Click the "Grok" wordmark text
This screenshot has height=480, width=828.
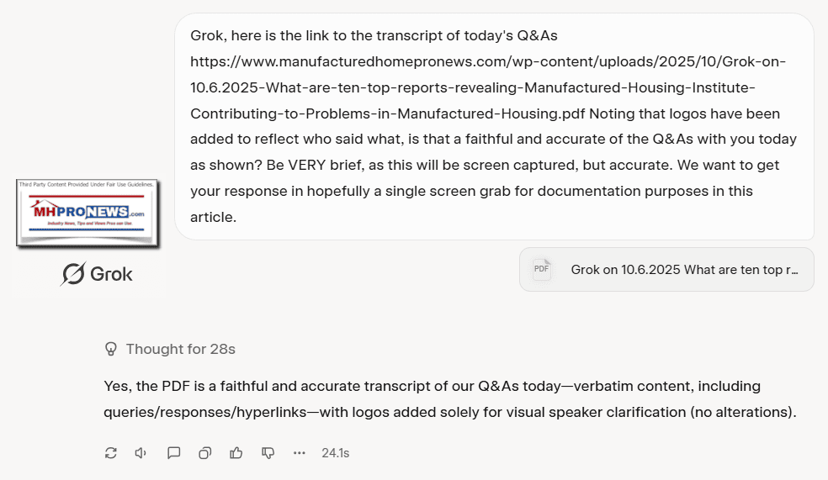(112, 274)
